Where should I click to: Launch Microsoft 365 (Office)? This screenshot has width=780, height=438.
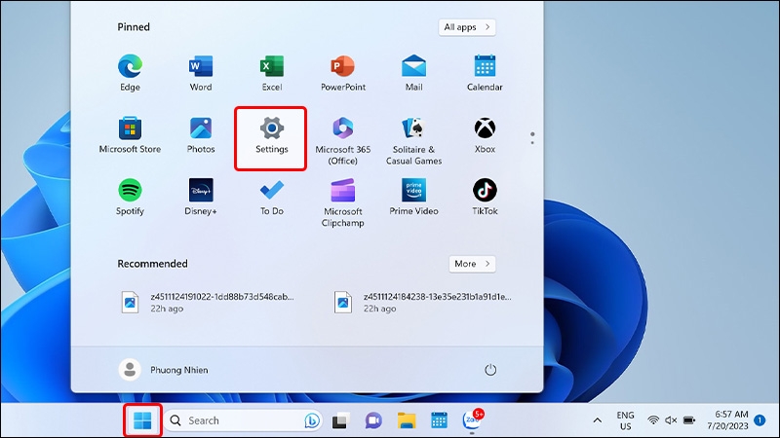click(x=343, y=141)
